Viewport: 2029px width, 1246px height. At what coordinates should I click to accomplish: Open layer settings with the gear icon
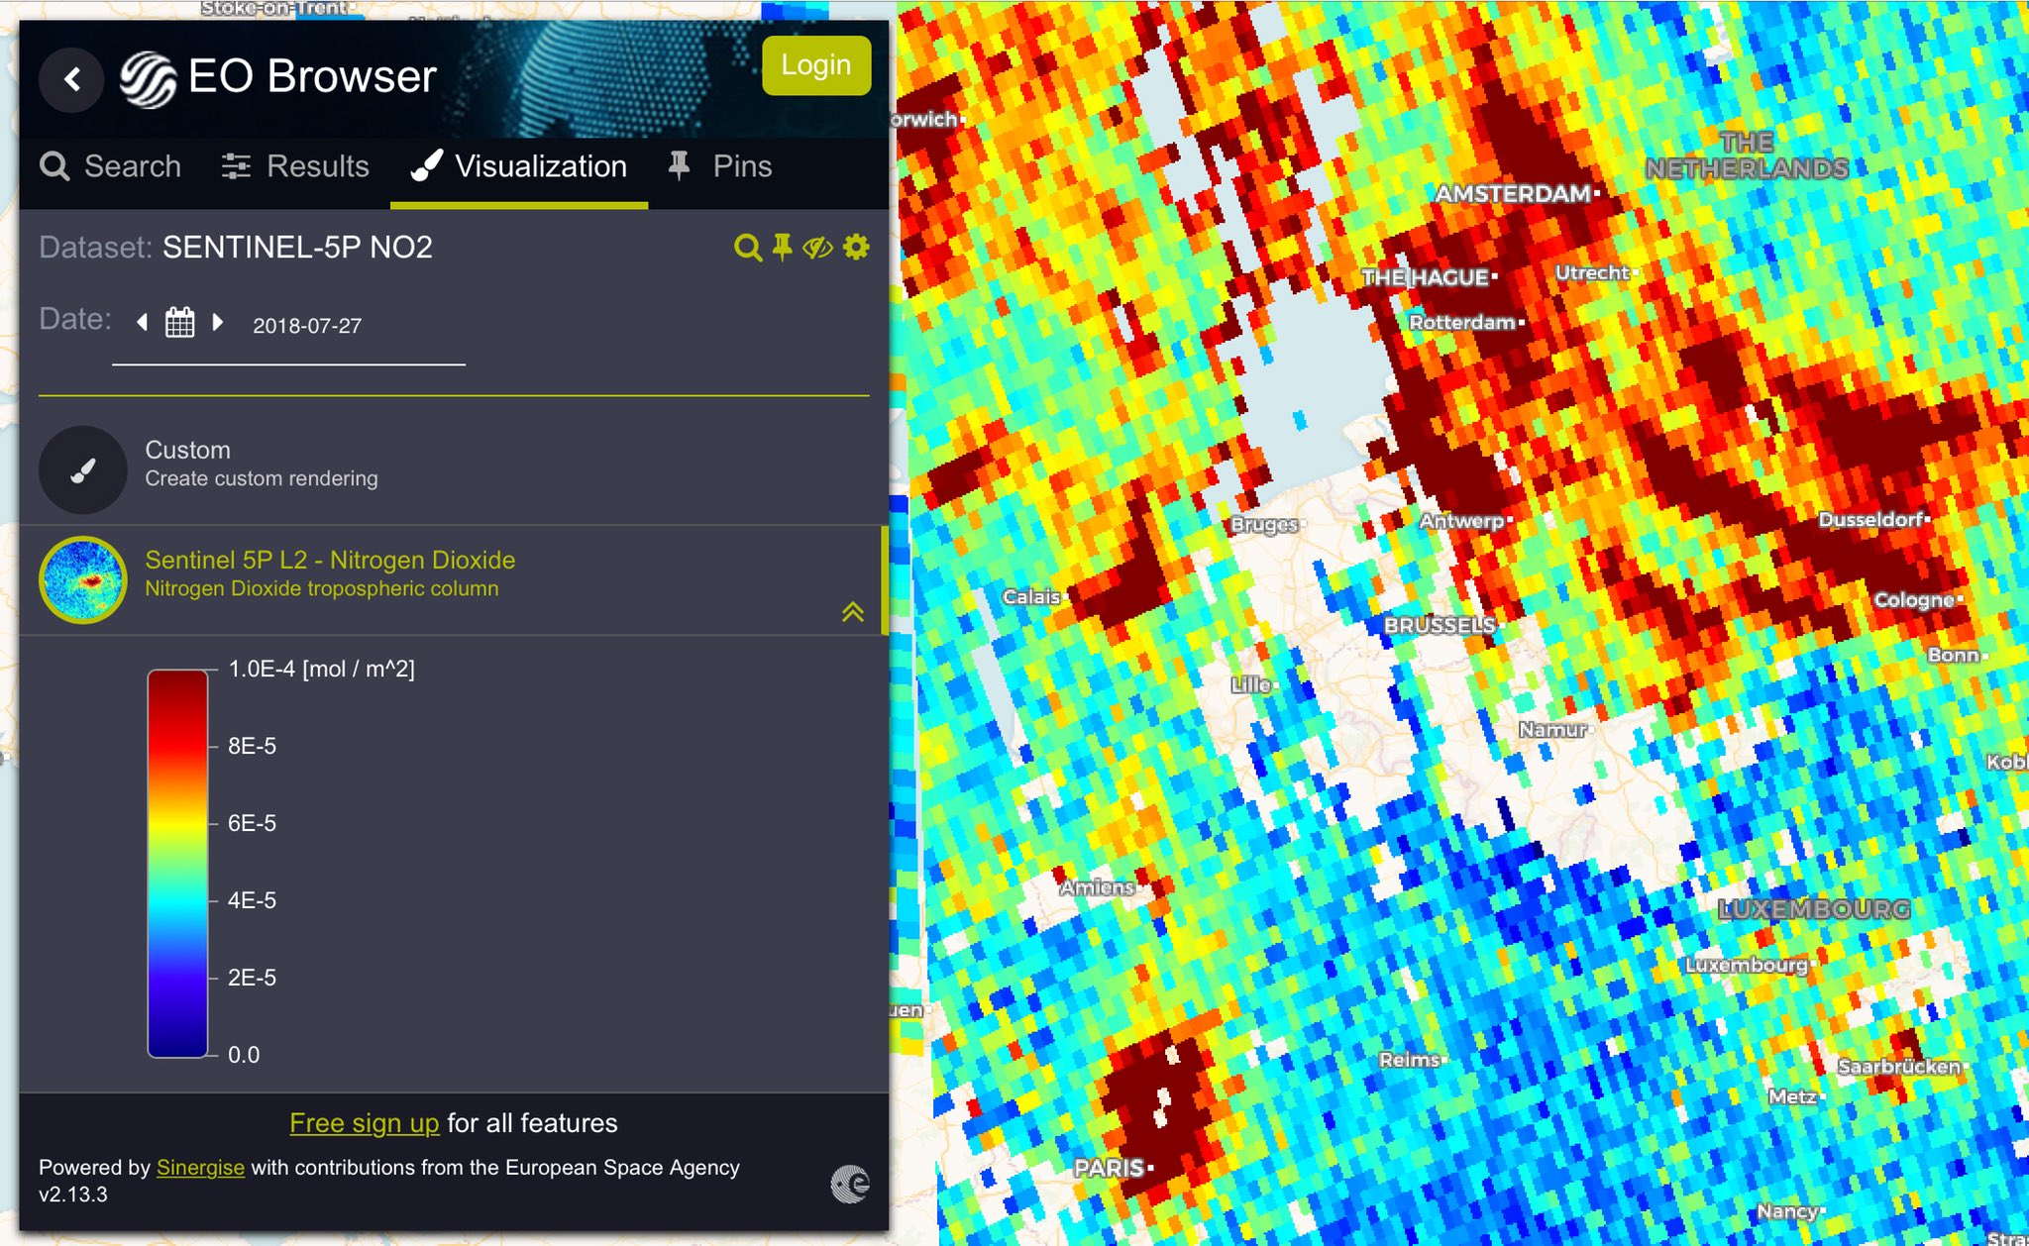856,247
